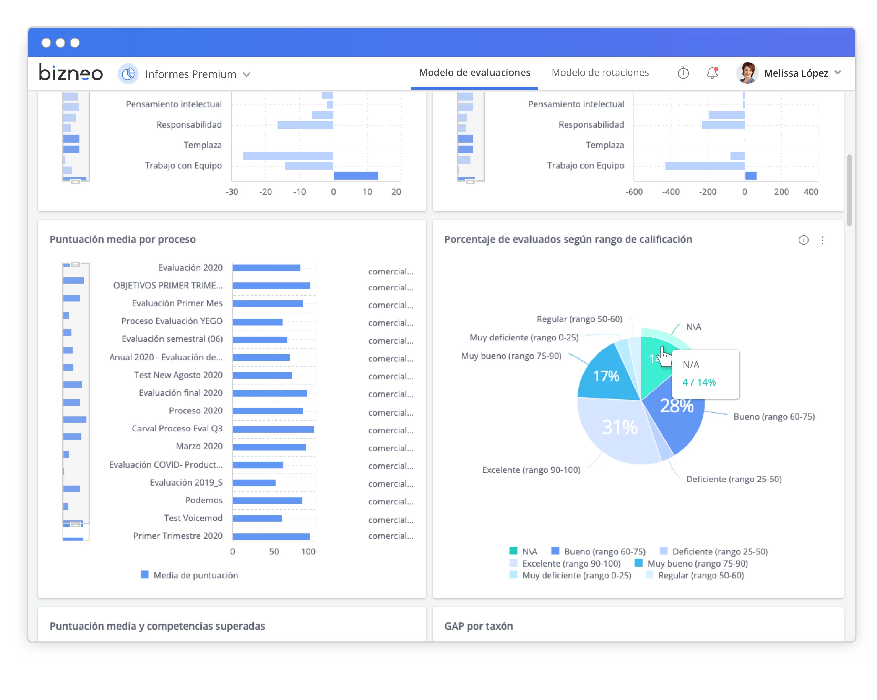The width and height of the screenshot is (877, 700).
Task: Toggle Muy bueno (rango 75-90) legend swatch
Action: point(639,563)
